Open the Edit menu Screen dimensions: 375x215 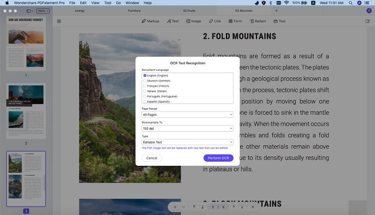point(83,3)
